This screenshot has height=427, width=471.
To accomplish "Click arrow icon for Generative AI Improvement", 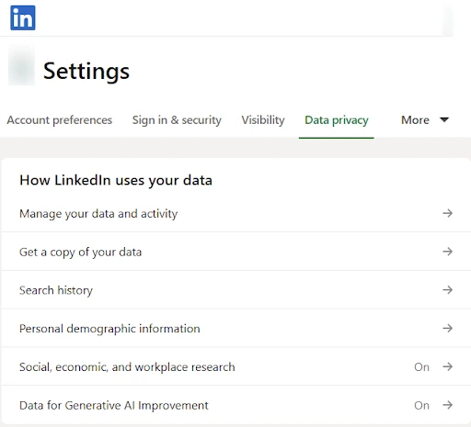I will click(x=448, y=405).
